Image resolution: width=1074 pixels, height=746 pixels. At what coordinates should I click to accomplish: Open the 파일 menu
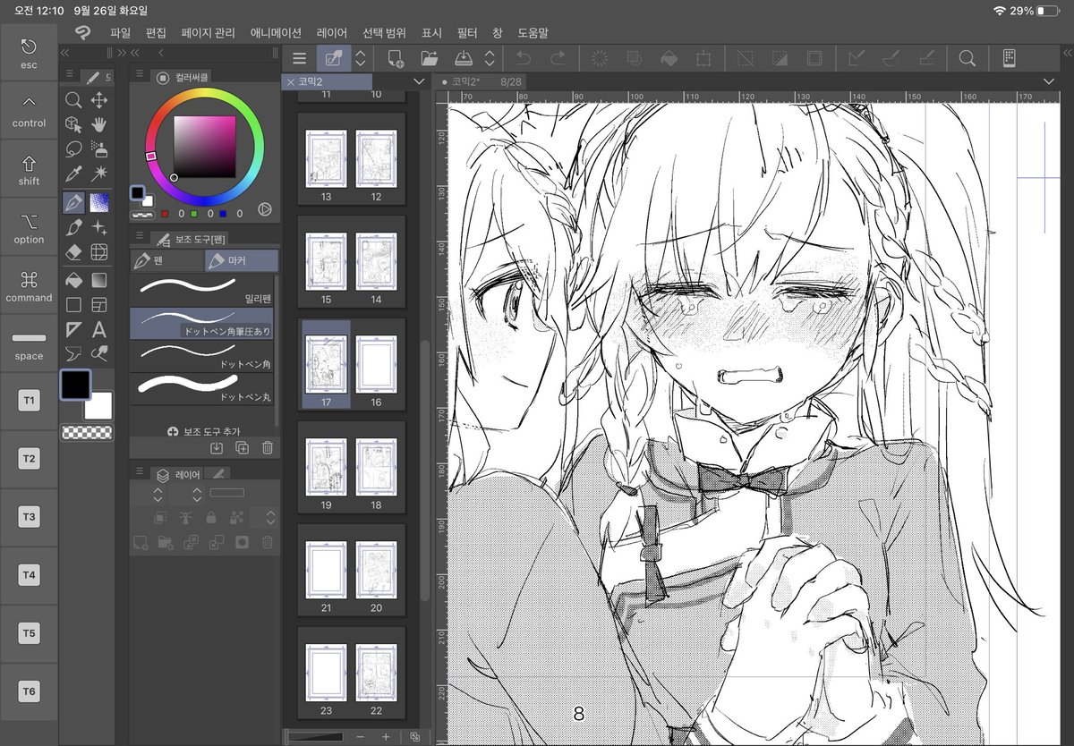pos(120,32)
